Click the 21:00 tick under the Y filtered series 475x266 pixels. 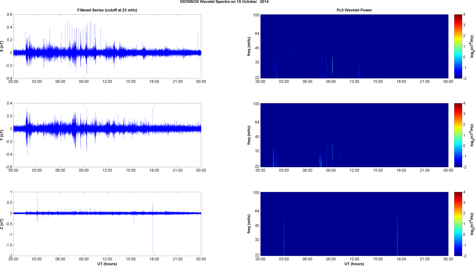(178, 170)
